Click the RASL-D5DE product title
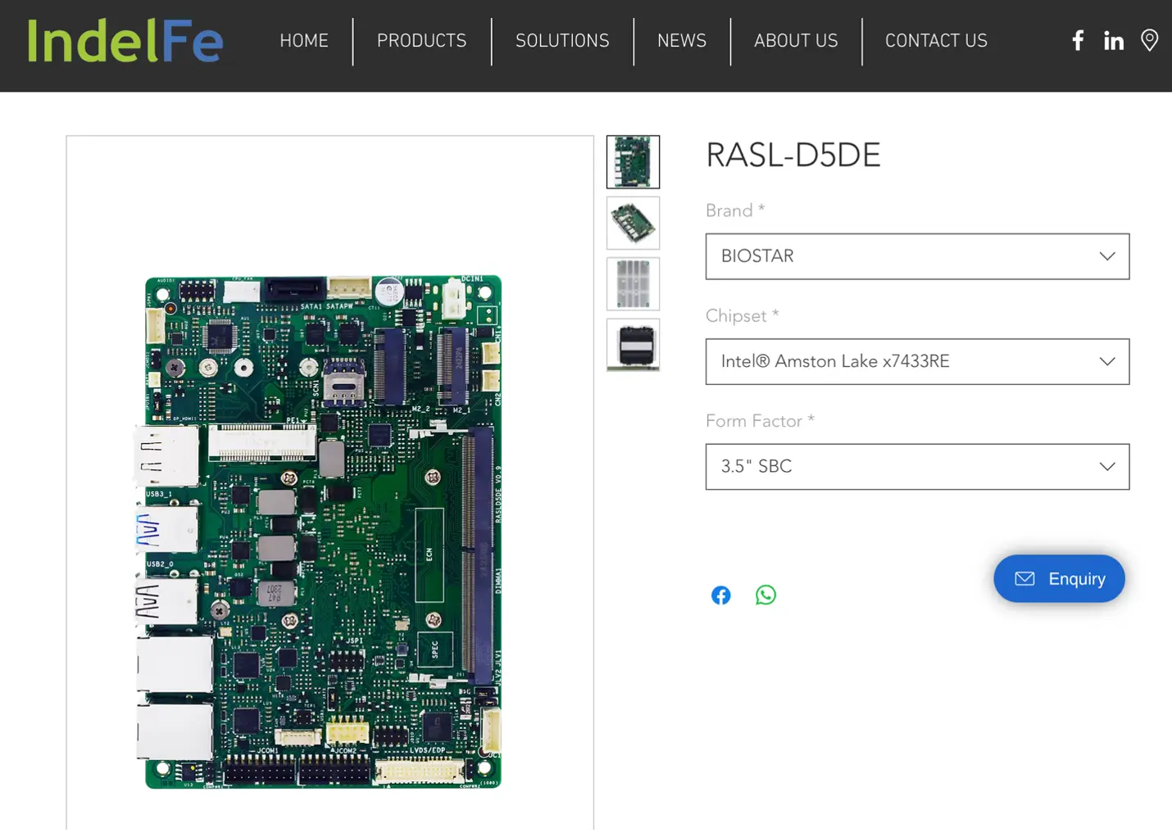This screenshot has height=833, width=1172. (x=793, y=156)
